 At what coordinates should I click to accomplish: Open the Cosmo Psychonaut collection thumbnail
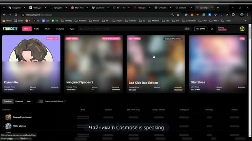tap(8, 117)
